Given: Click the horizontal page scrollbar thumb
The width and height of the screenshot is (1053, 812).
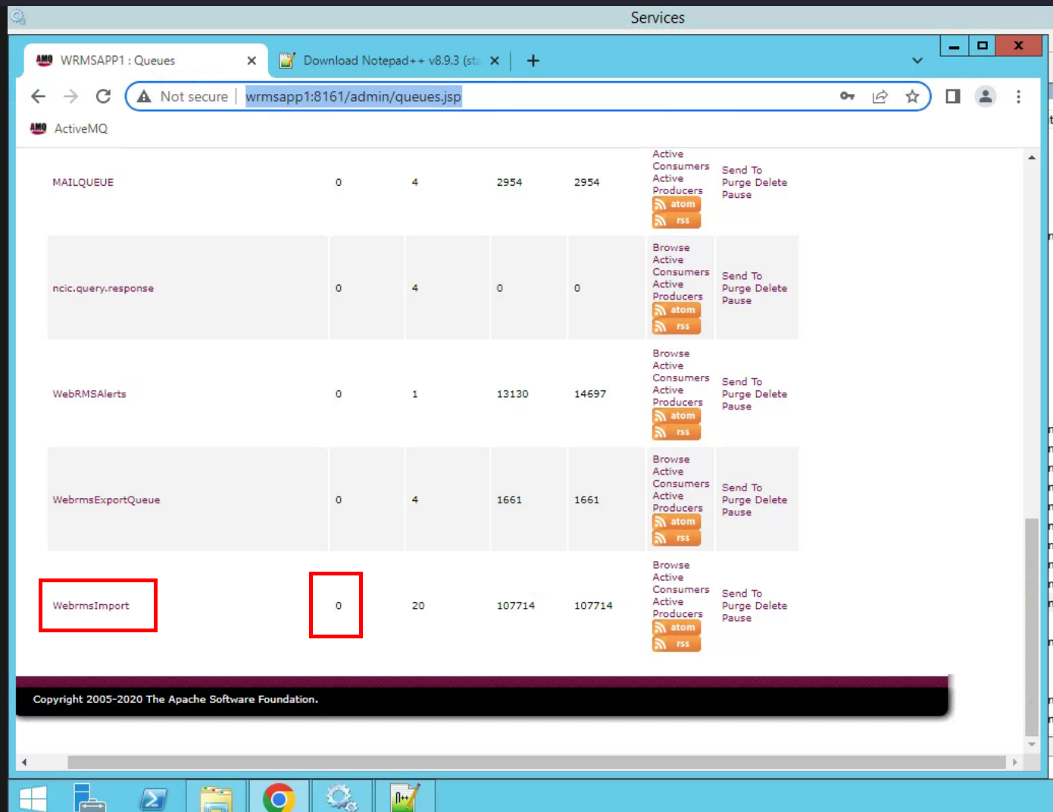Looking at the screenshot, I should 536,762.
